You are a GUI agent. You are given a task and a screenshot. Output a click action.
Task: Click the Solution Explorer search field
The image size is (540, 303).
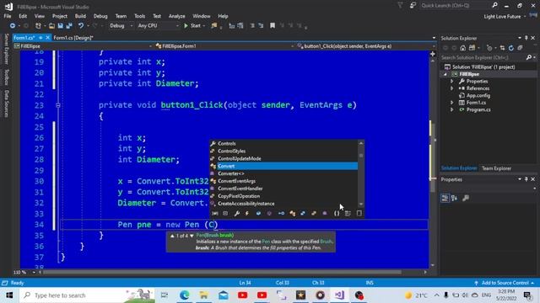[x=483, y=58]
